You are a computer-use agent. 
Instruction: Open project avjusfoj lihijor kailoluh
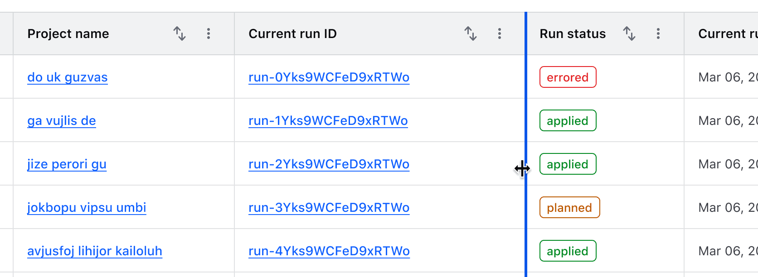[94, 251]
